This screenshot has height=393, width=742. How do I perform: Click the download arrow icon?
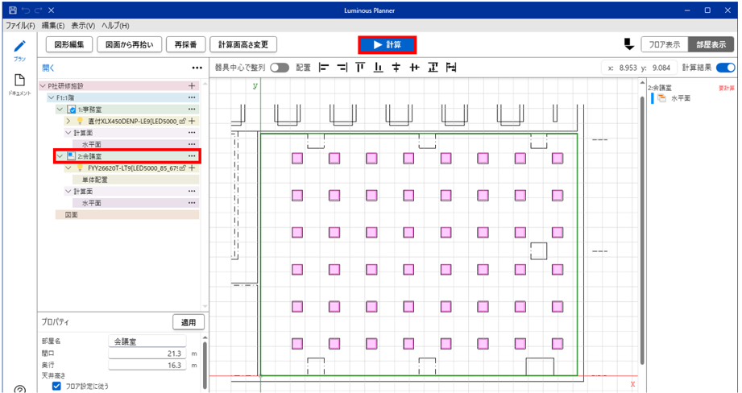629,44
